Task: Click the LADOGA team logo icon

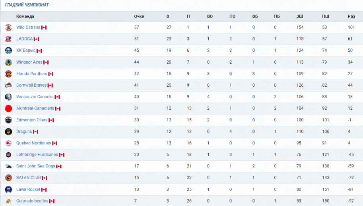Action: (8, 39)
